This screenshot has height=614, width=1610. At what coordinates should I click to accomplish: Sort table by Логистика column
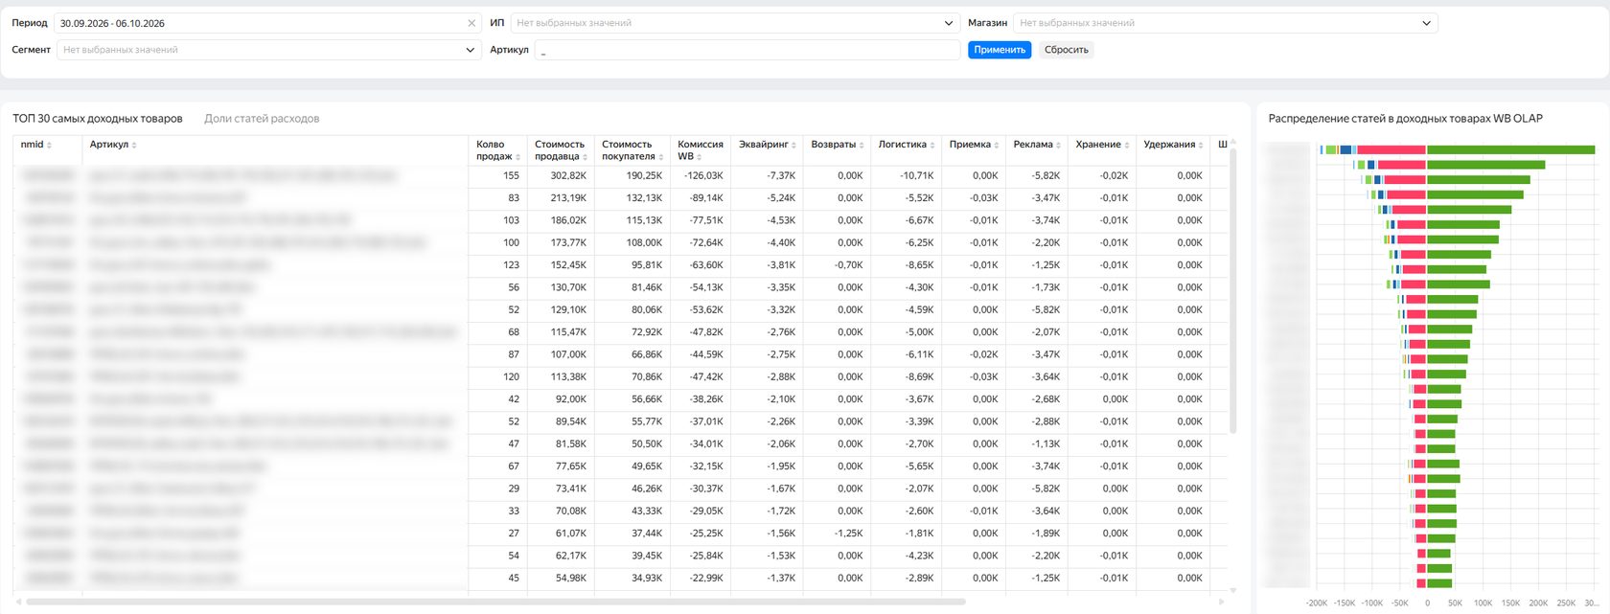click(x=933, y=145)
